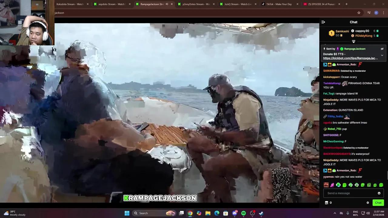Click the MrChezGaming username in chat
Viewport: 388px width, 218px height.
pyautogui.click(x=333, y=141)
